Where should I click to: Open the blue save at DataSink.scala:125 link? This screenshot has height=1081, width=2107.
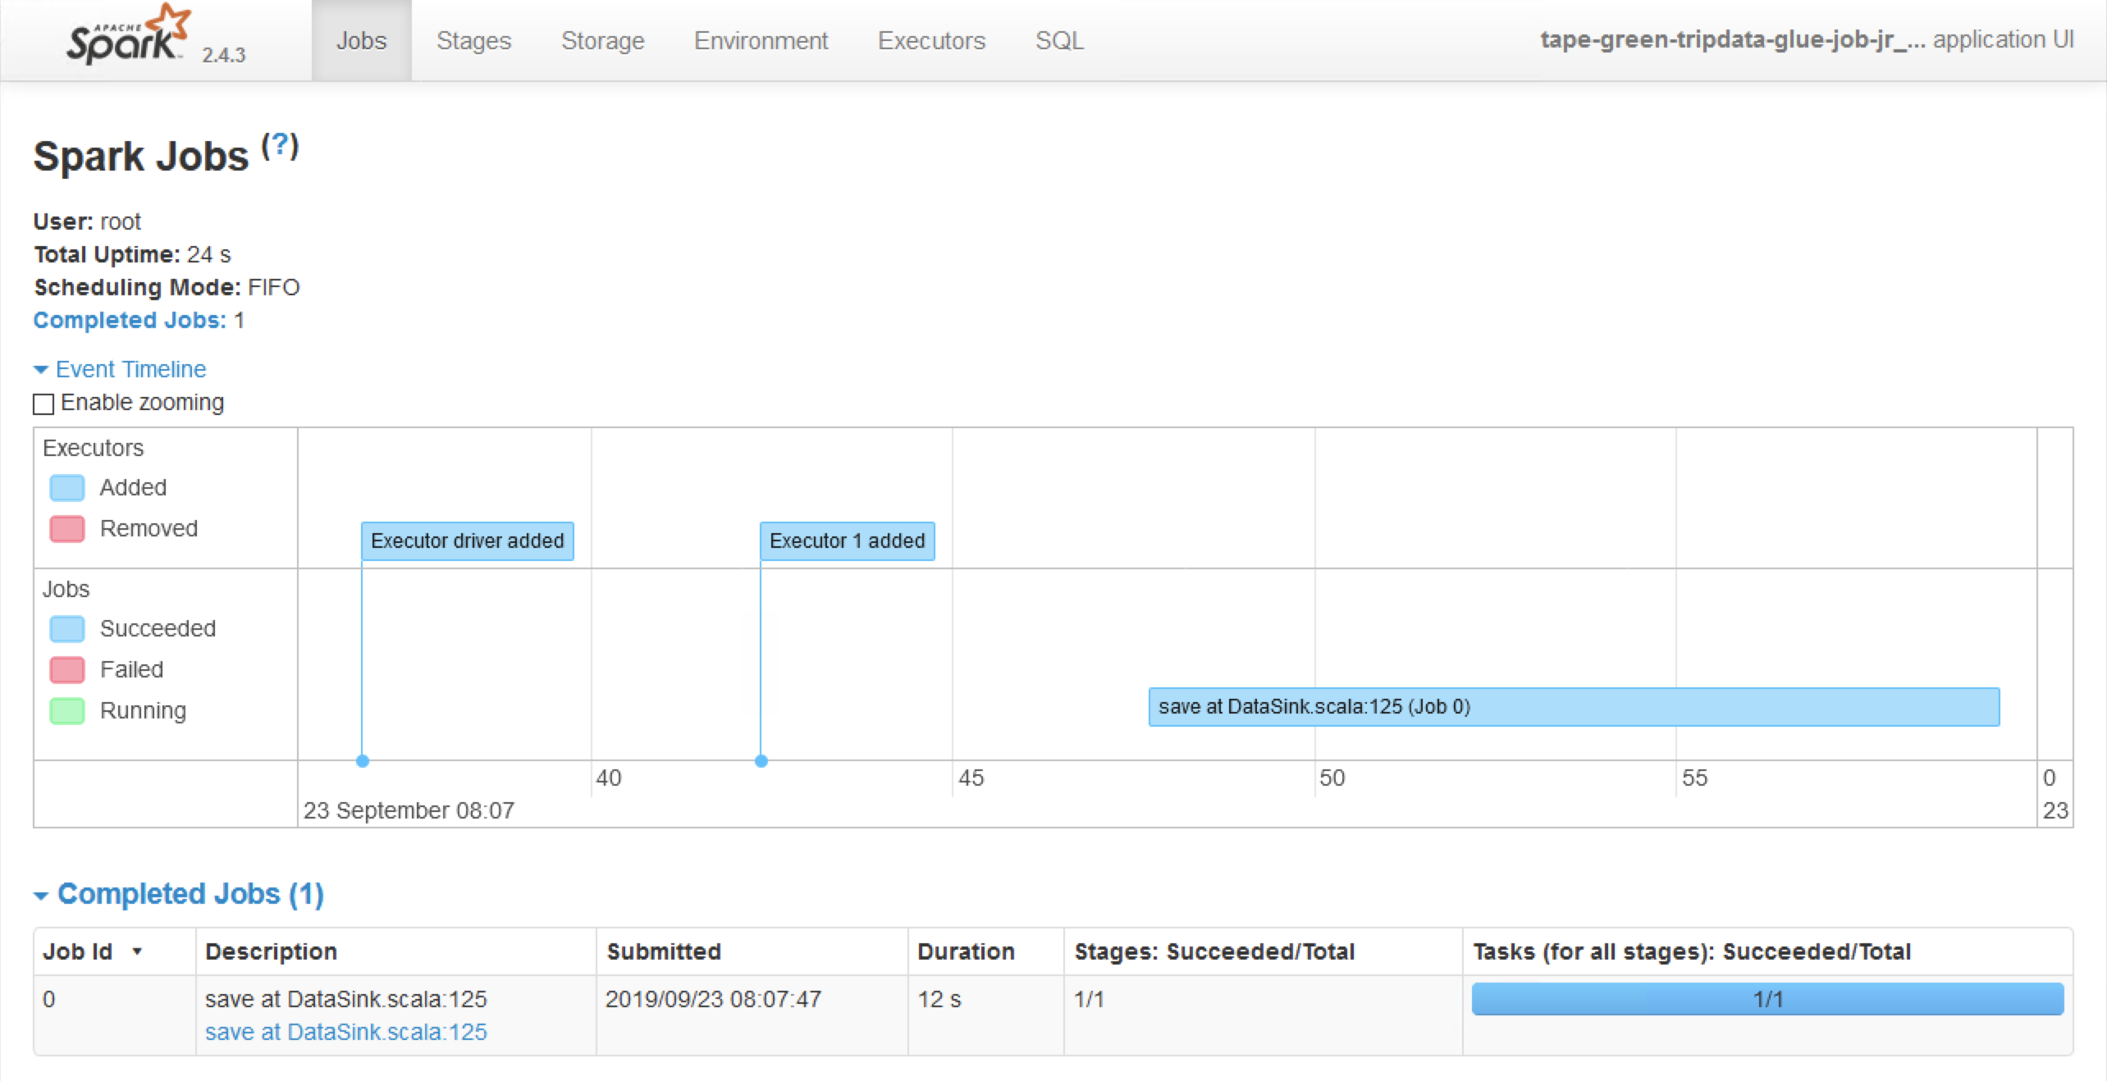point(345,1032)
